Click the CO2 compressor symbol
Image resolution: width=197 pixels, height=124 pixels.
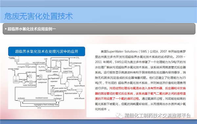[x=73, y=66]
